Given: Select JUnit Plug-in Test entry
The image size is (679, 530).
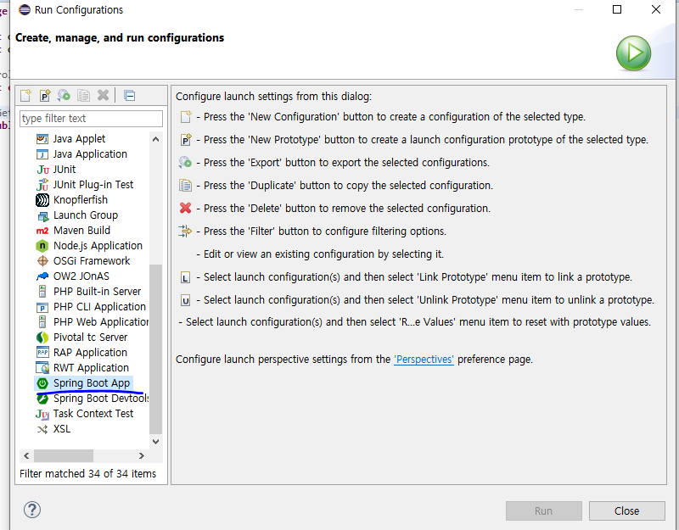Looking at the screenshot, I should [x=93, y=185].
